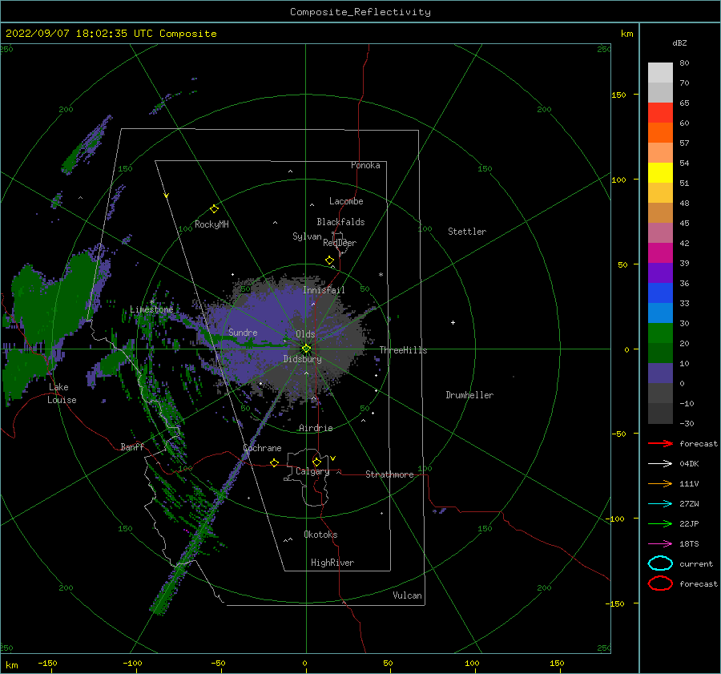Click the 'current' legend text
The image size is (721, 674).
pyautogui.click(x=696, y=564)
